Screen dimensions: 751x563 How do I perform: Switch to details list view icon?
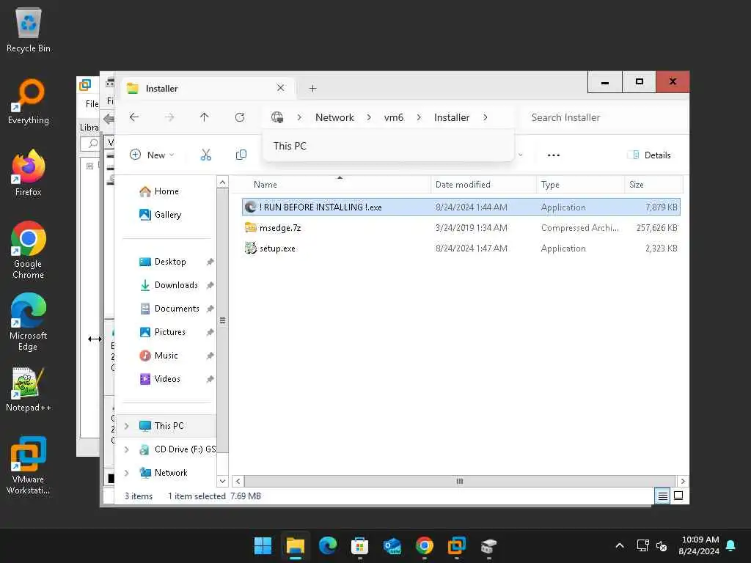coord(662,496)
